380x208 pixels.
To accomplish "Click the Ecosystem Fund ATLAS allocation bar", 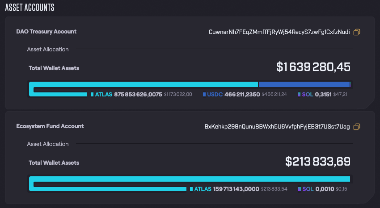I will coord(190,179).
